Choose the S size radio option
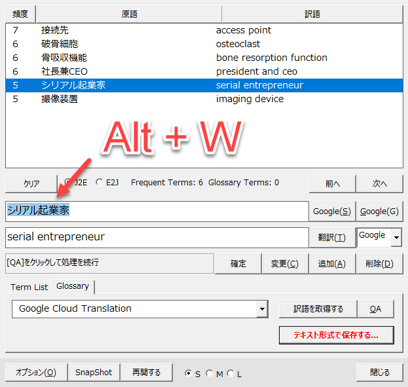Viewport: 408px width, 387px height. pos(189,373)
